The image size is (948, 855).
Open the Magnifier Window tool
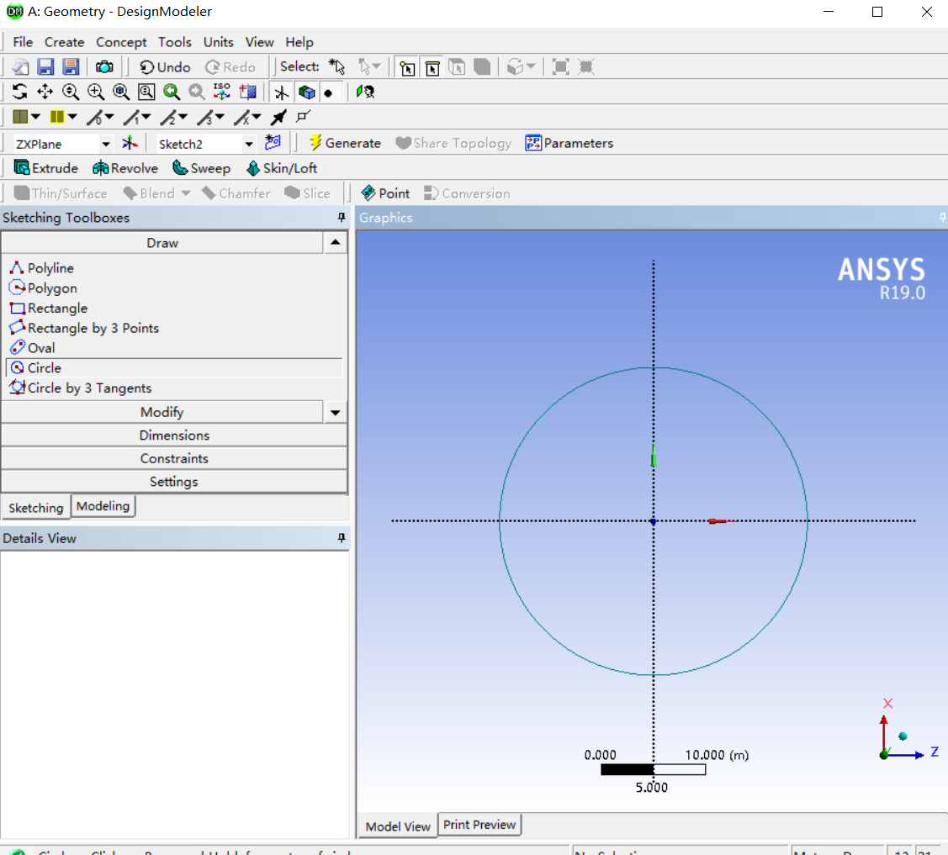pos(146,92)
